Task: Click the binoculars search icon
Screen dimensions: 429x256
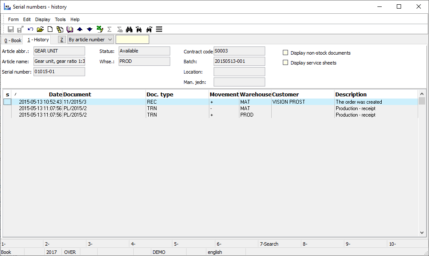Action: pos(129,29)
